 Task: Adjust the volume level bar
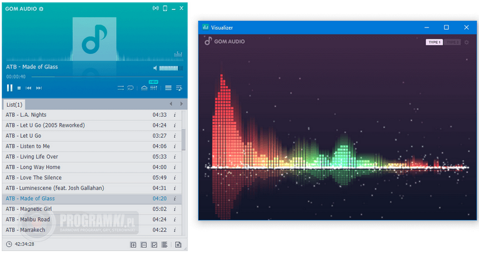click(171, 68)
